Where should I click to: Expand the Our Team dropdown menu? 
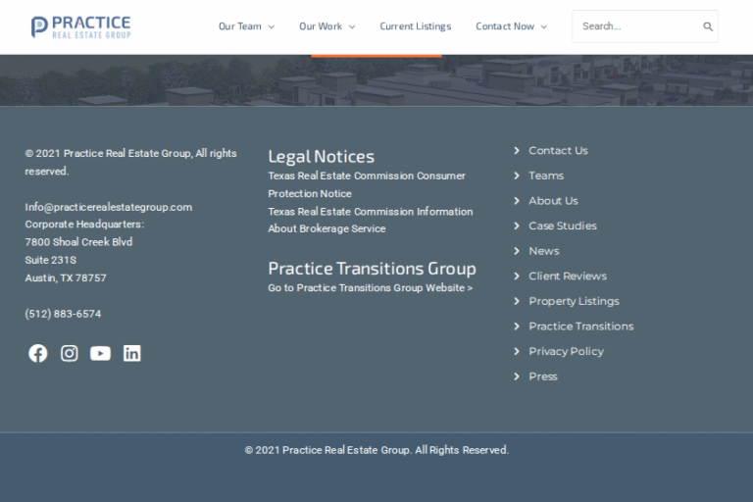[246, 26]
